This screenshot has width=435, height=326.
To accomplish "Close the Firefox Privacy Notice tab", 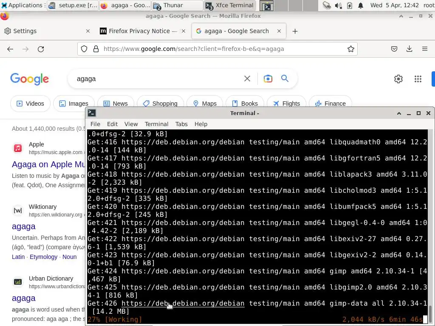I will click(x=184, y=31).
